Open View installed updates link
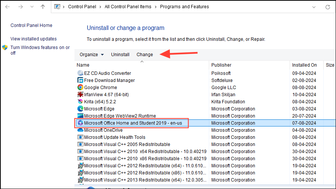The image size is (336, 189). tap(33, 39)
